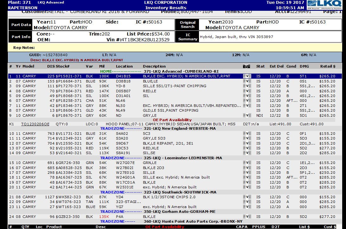Click the 321-LKQ New England-WEBSTER-MA section header

pyautogui.click(x=180, y=128)
